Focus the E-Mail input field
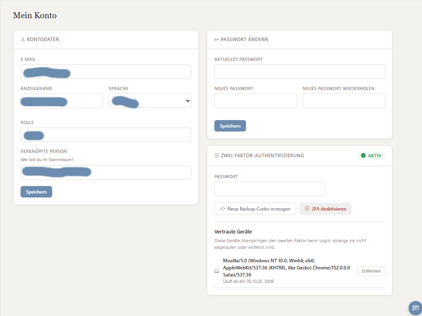This screenshot has width=422, height=316. click(x=106, y=72)
